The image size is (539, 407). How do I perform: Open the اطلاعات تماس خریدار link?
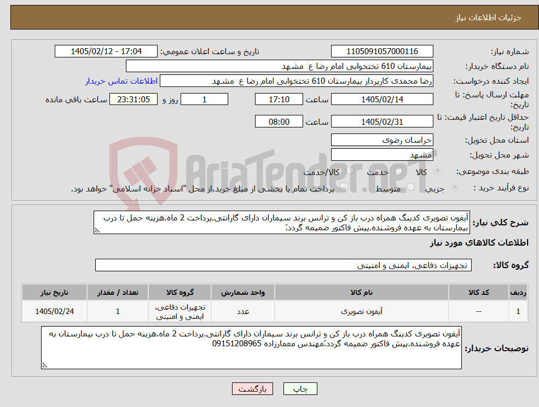(x=121, y=81)
